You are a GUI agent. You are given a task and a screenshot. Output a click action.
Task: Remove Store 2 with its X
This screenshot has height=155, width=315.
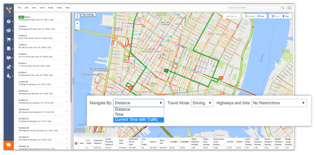(67, 74)
